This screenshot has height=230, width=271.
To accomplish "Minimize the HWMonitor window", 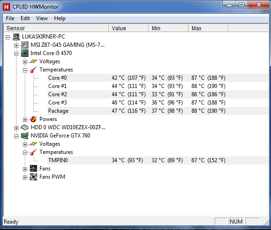I will (229, 5).
